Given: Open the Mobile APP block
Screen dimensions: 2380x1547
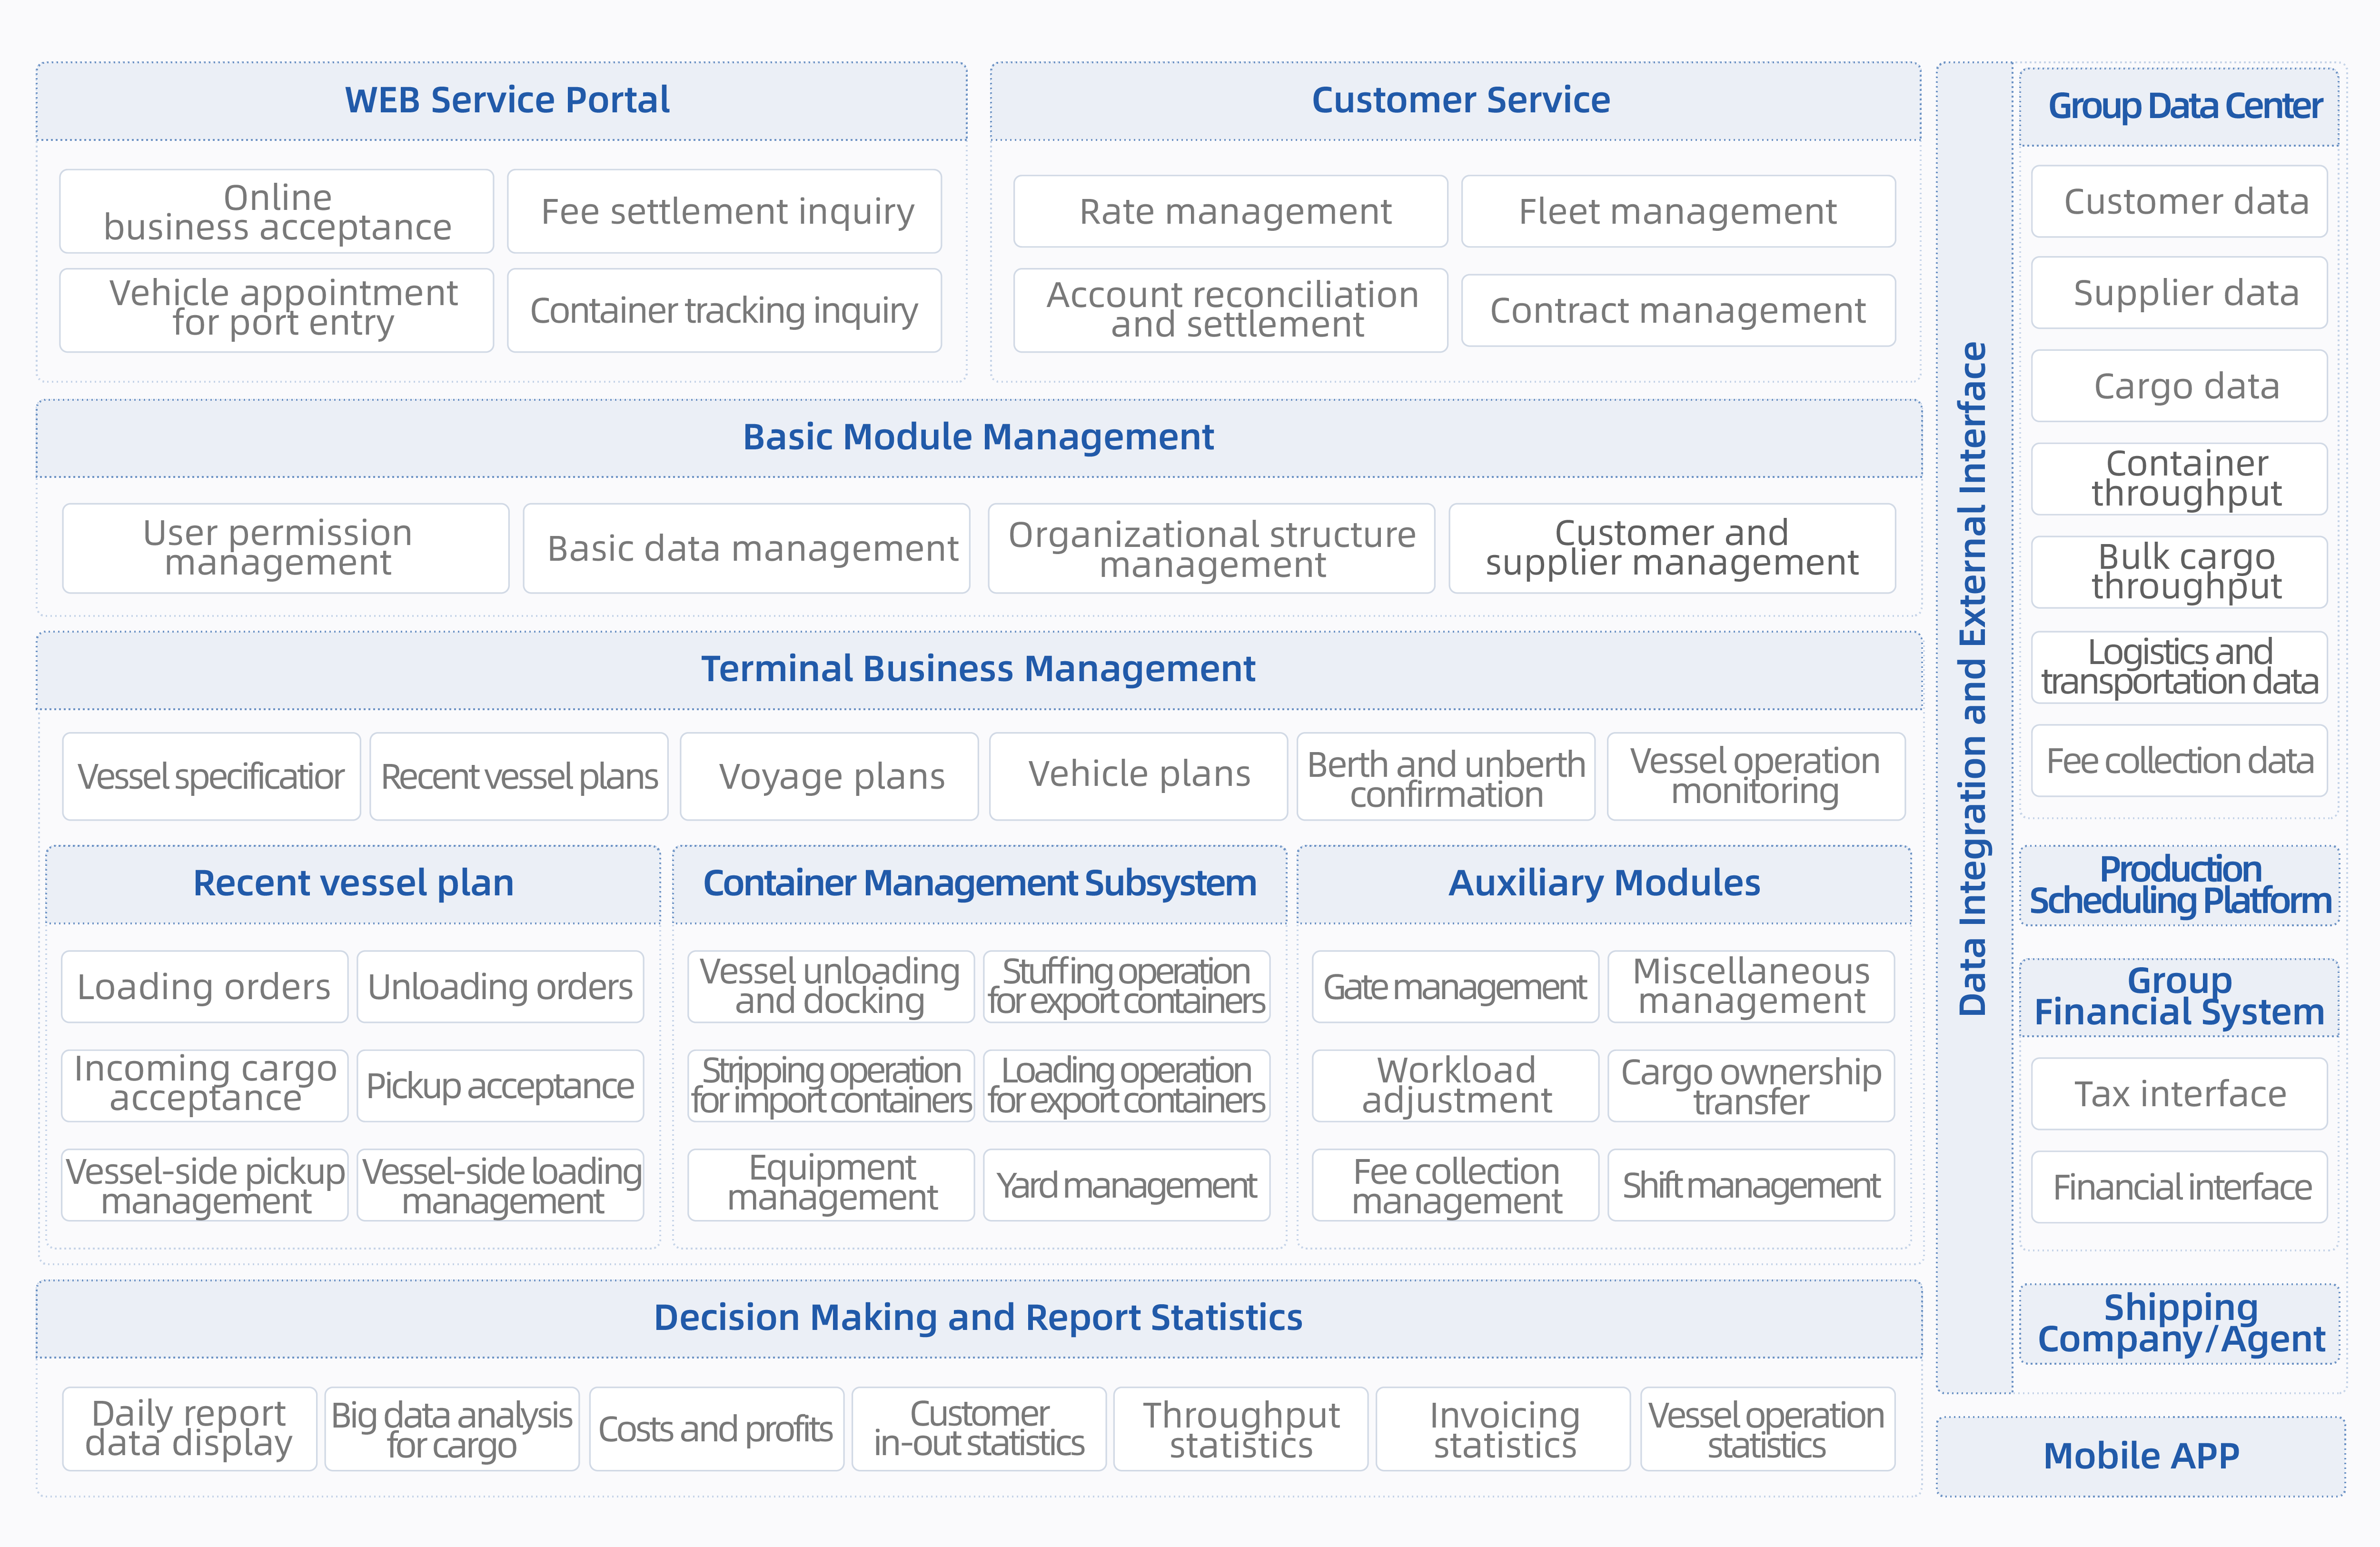Looking at the screenshot, I should coord(2141,1456).
